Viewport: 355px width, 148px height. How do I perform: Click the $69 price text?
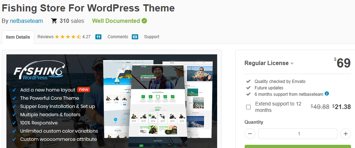(x=342, y=63)
